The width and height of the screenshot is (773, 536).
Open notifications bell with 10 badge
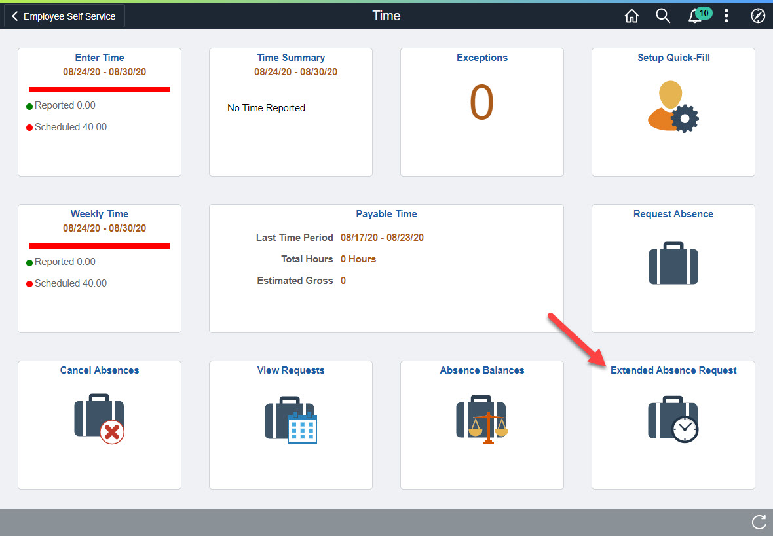coord(696,16)
